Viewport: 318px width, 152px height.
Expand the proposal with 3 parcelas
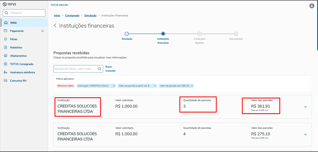tap(305, 107)
